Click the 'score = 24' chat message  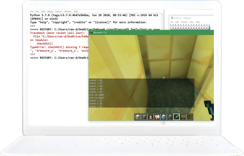(96, 92)
